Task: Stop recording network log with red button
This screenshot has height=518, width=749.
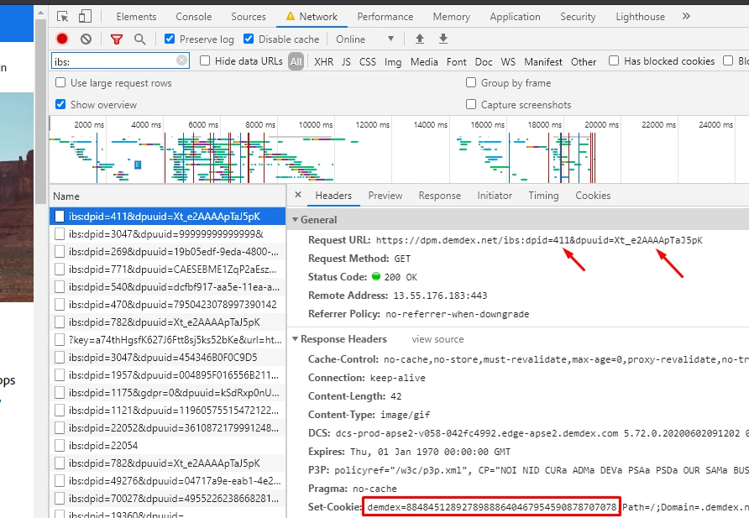Action: (61, 39)
